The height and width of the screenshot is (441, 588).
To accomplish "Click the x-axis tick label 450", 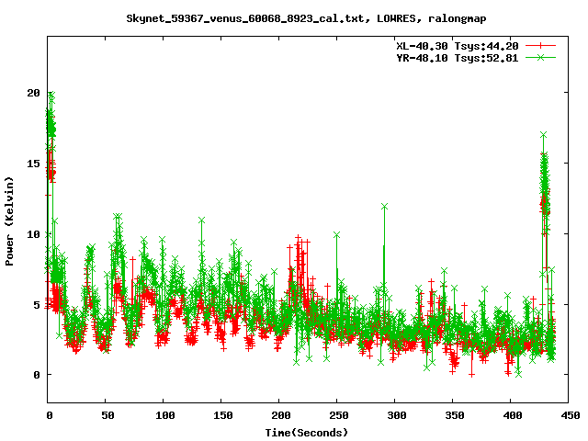I will click(571, 415).
